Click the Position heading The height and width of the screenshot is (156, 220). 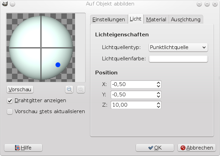click(x=106, y=73)
